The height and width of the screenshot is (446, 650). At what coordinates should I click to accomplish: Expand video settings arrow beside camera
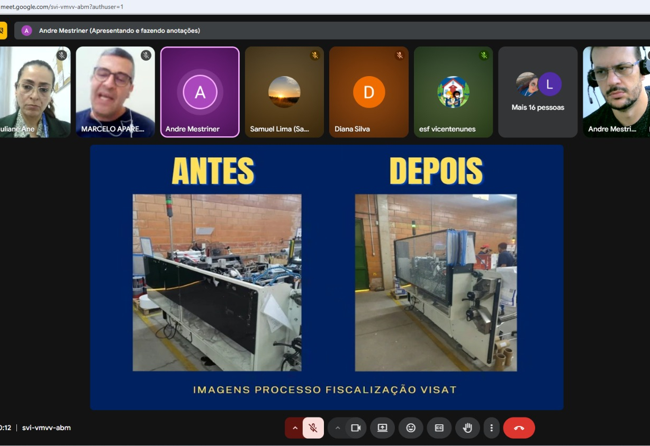[x=338, y=428]
